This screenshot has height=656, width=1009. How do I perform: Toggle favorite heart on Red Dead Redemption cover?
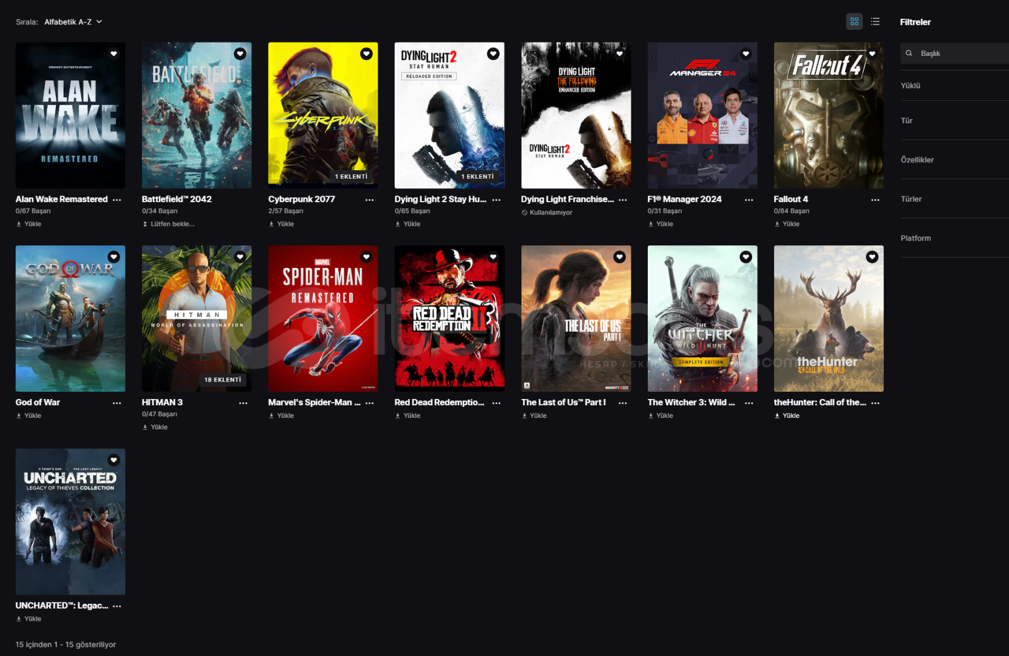493,258
